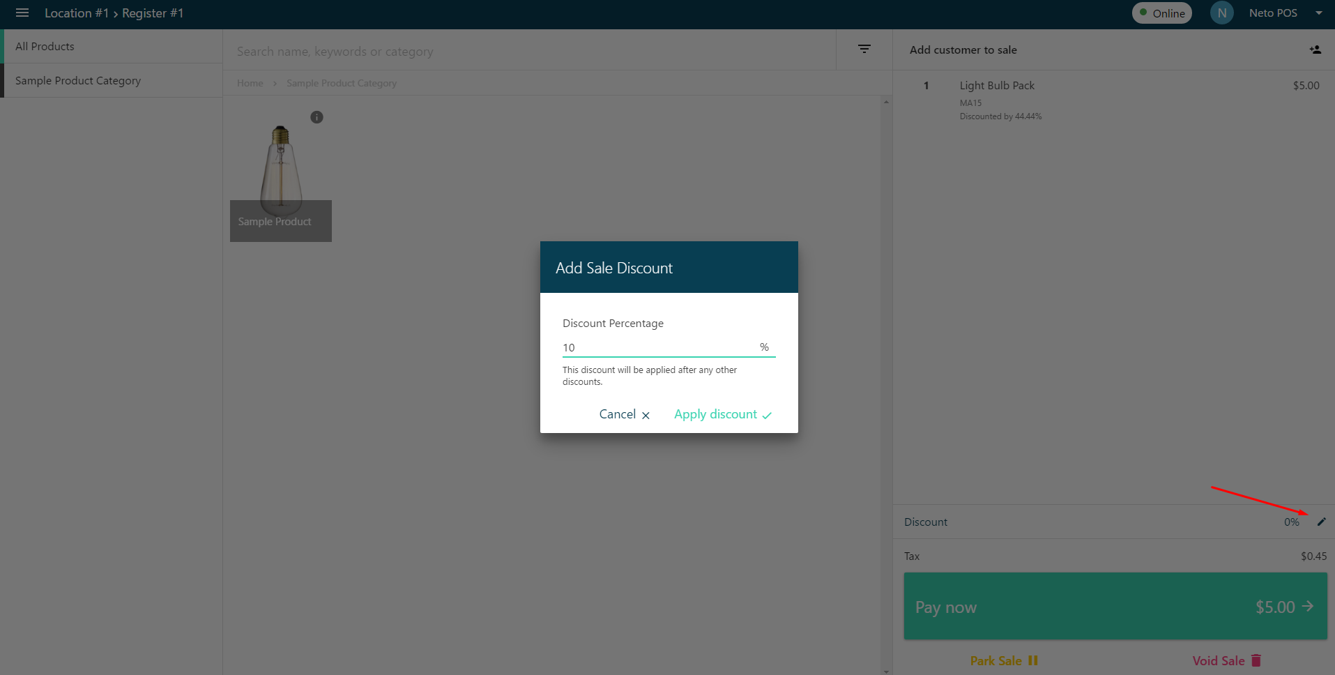Click the add customer person icon
This screenshot has width=1335, height=675.
click(1315, 50)
